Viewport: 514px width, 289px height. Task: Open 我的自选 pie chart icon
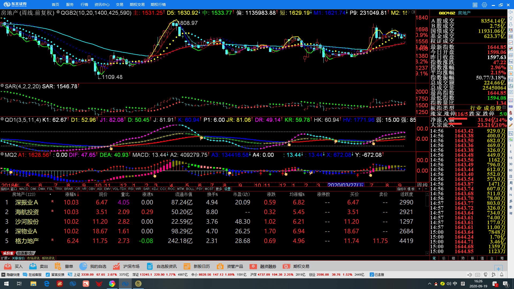coord(83,266)
